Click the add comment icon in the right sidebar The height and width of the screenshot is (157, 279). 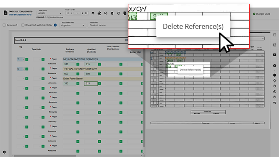coord(274,55)
